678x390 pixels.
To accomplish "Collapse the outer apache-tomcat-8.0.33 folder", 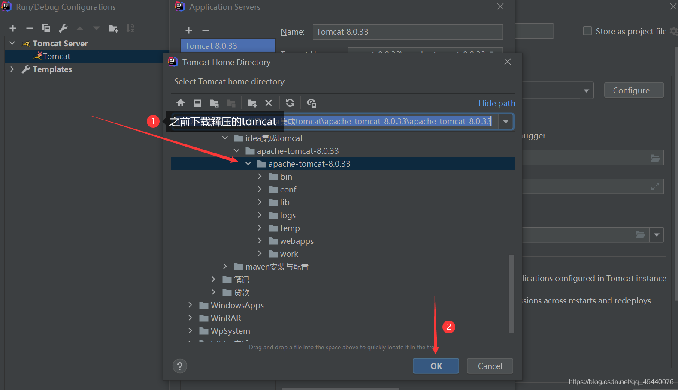I will (x=236, y=151).
